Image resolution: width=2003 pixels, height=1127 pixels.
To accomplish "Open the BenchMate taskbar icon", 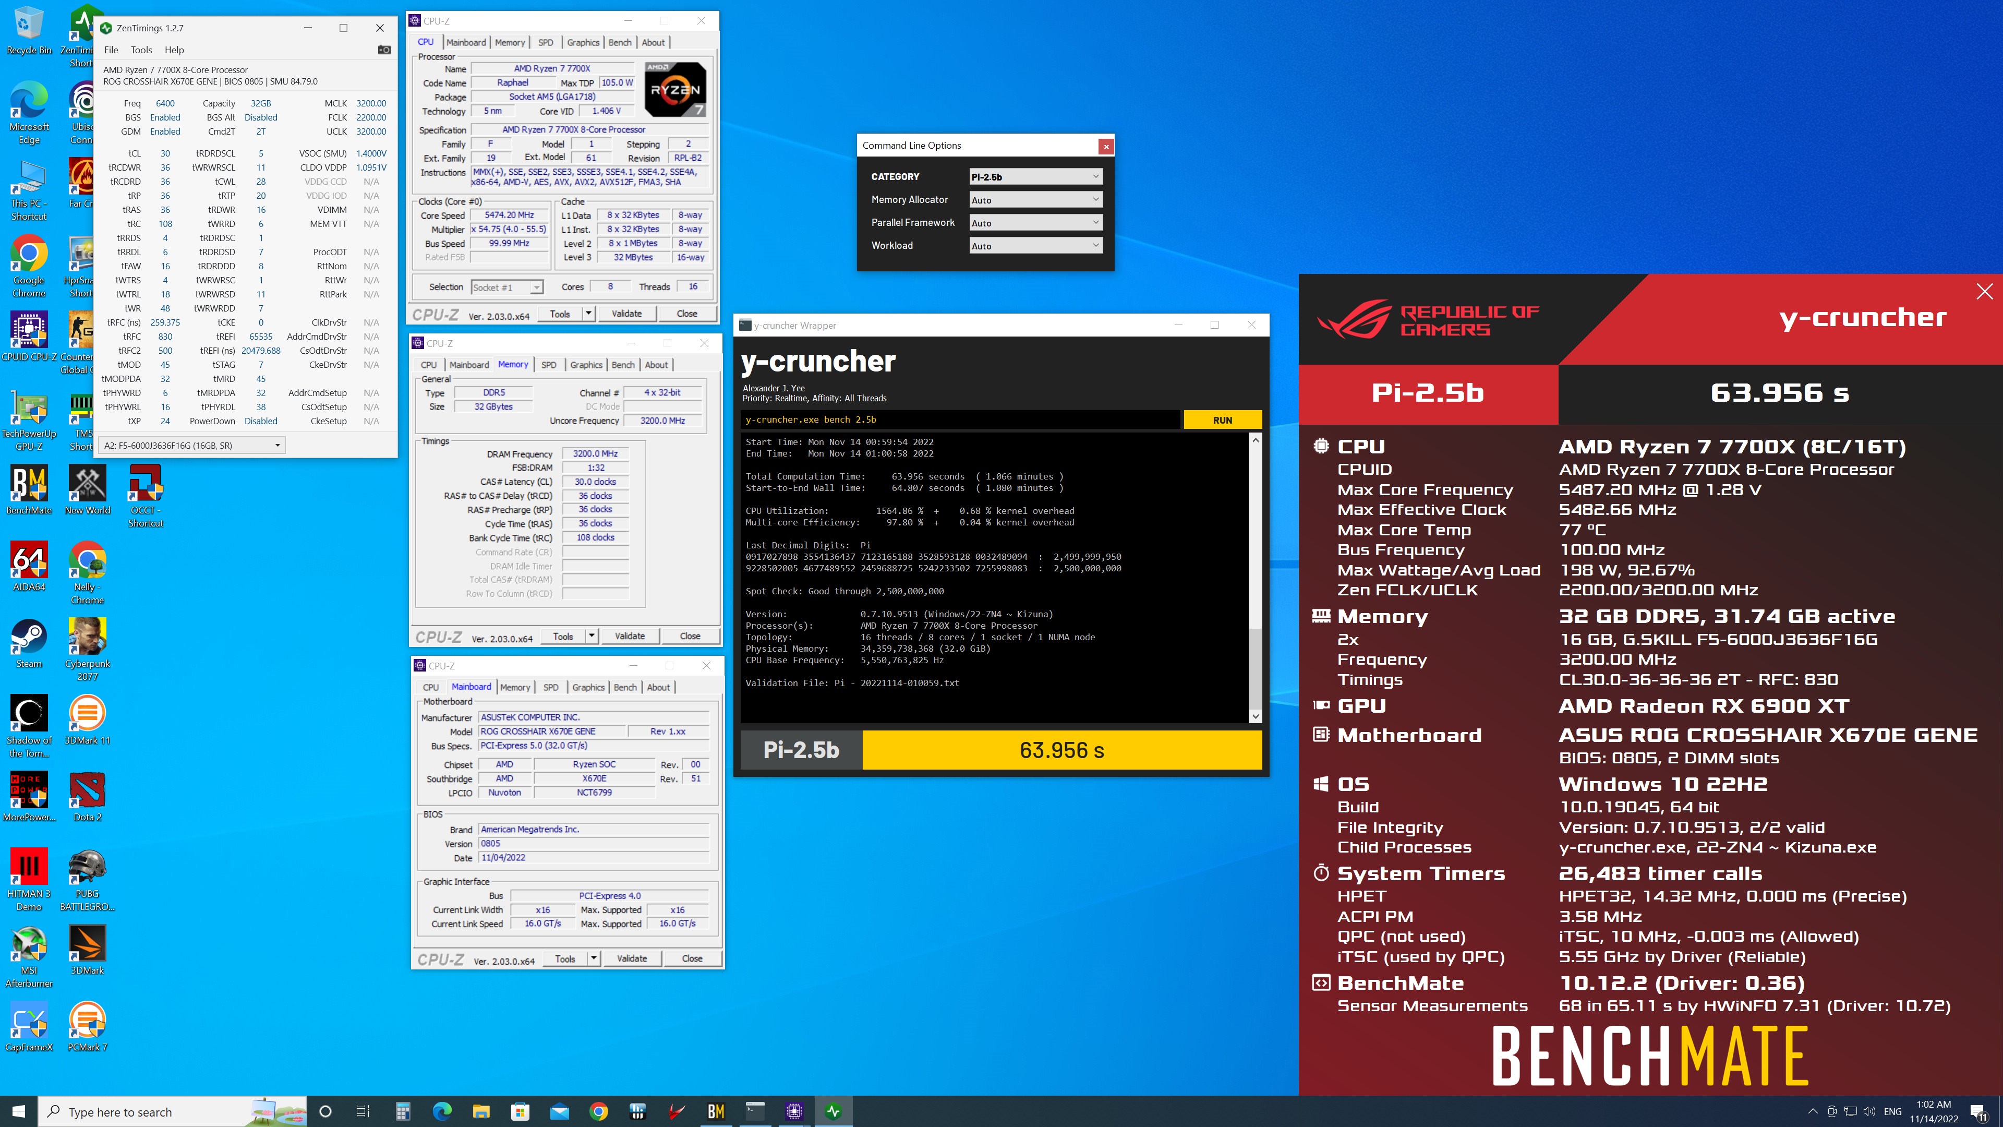I will pyautogui.click(x=716, y=1111).
